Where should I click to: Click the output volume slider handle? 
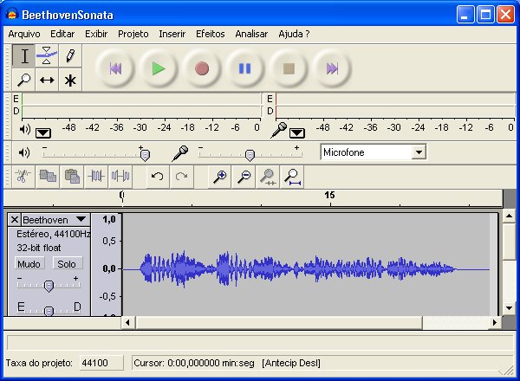[x=145, y=155]
